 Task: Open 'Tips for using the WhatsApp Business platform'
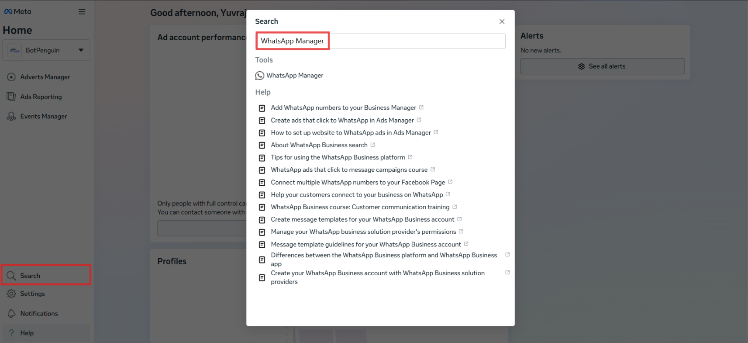coord(338,157)
